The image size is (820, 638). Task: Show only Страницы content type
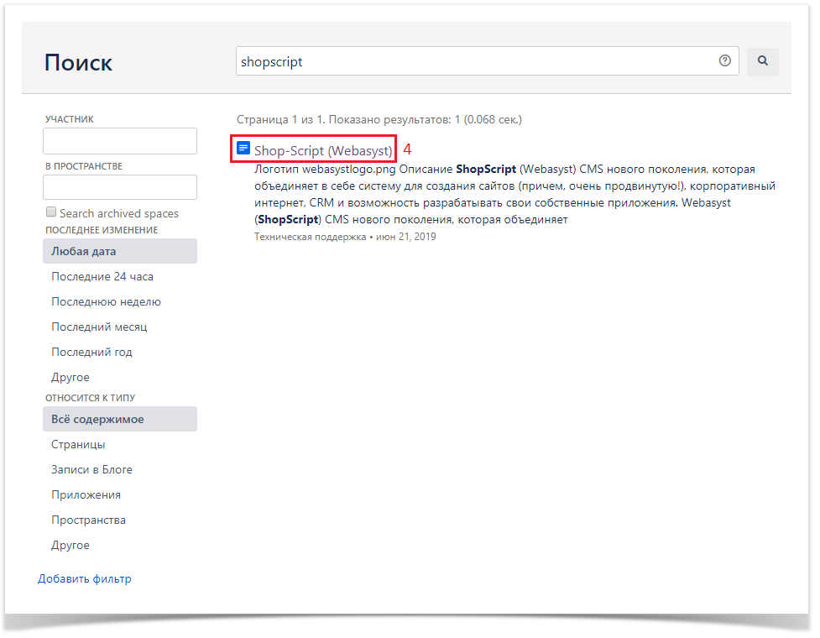point(78,444)
